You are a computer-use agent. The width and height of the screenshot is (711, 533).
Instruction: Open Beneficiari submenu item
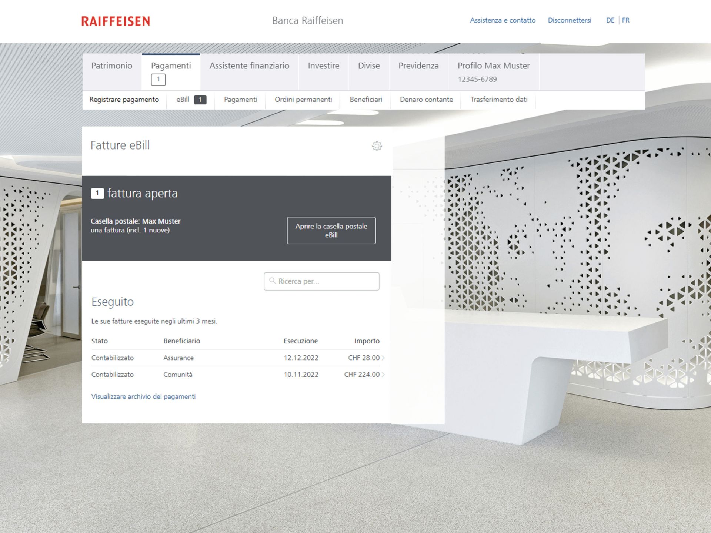pos(365,100)
